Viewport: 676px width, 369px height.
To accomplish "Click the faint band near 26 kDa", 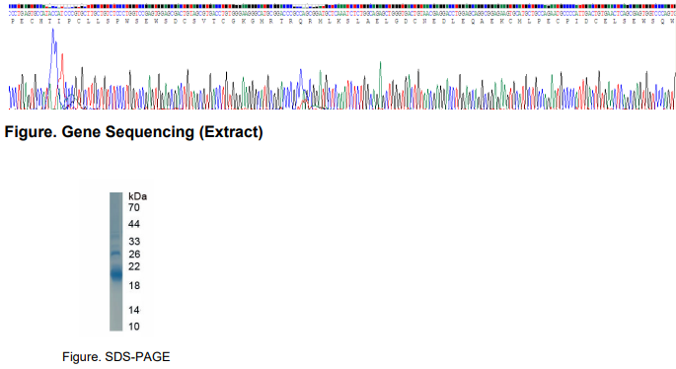I will coord(116,254).
